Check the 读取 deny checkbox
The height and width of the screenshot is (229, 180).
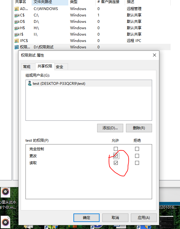137,163
